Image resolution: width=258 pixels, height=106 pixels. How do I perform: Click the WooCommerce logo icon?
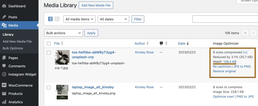4,85
